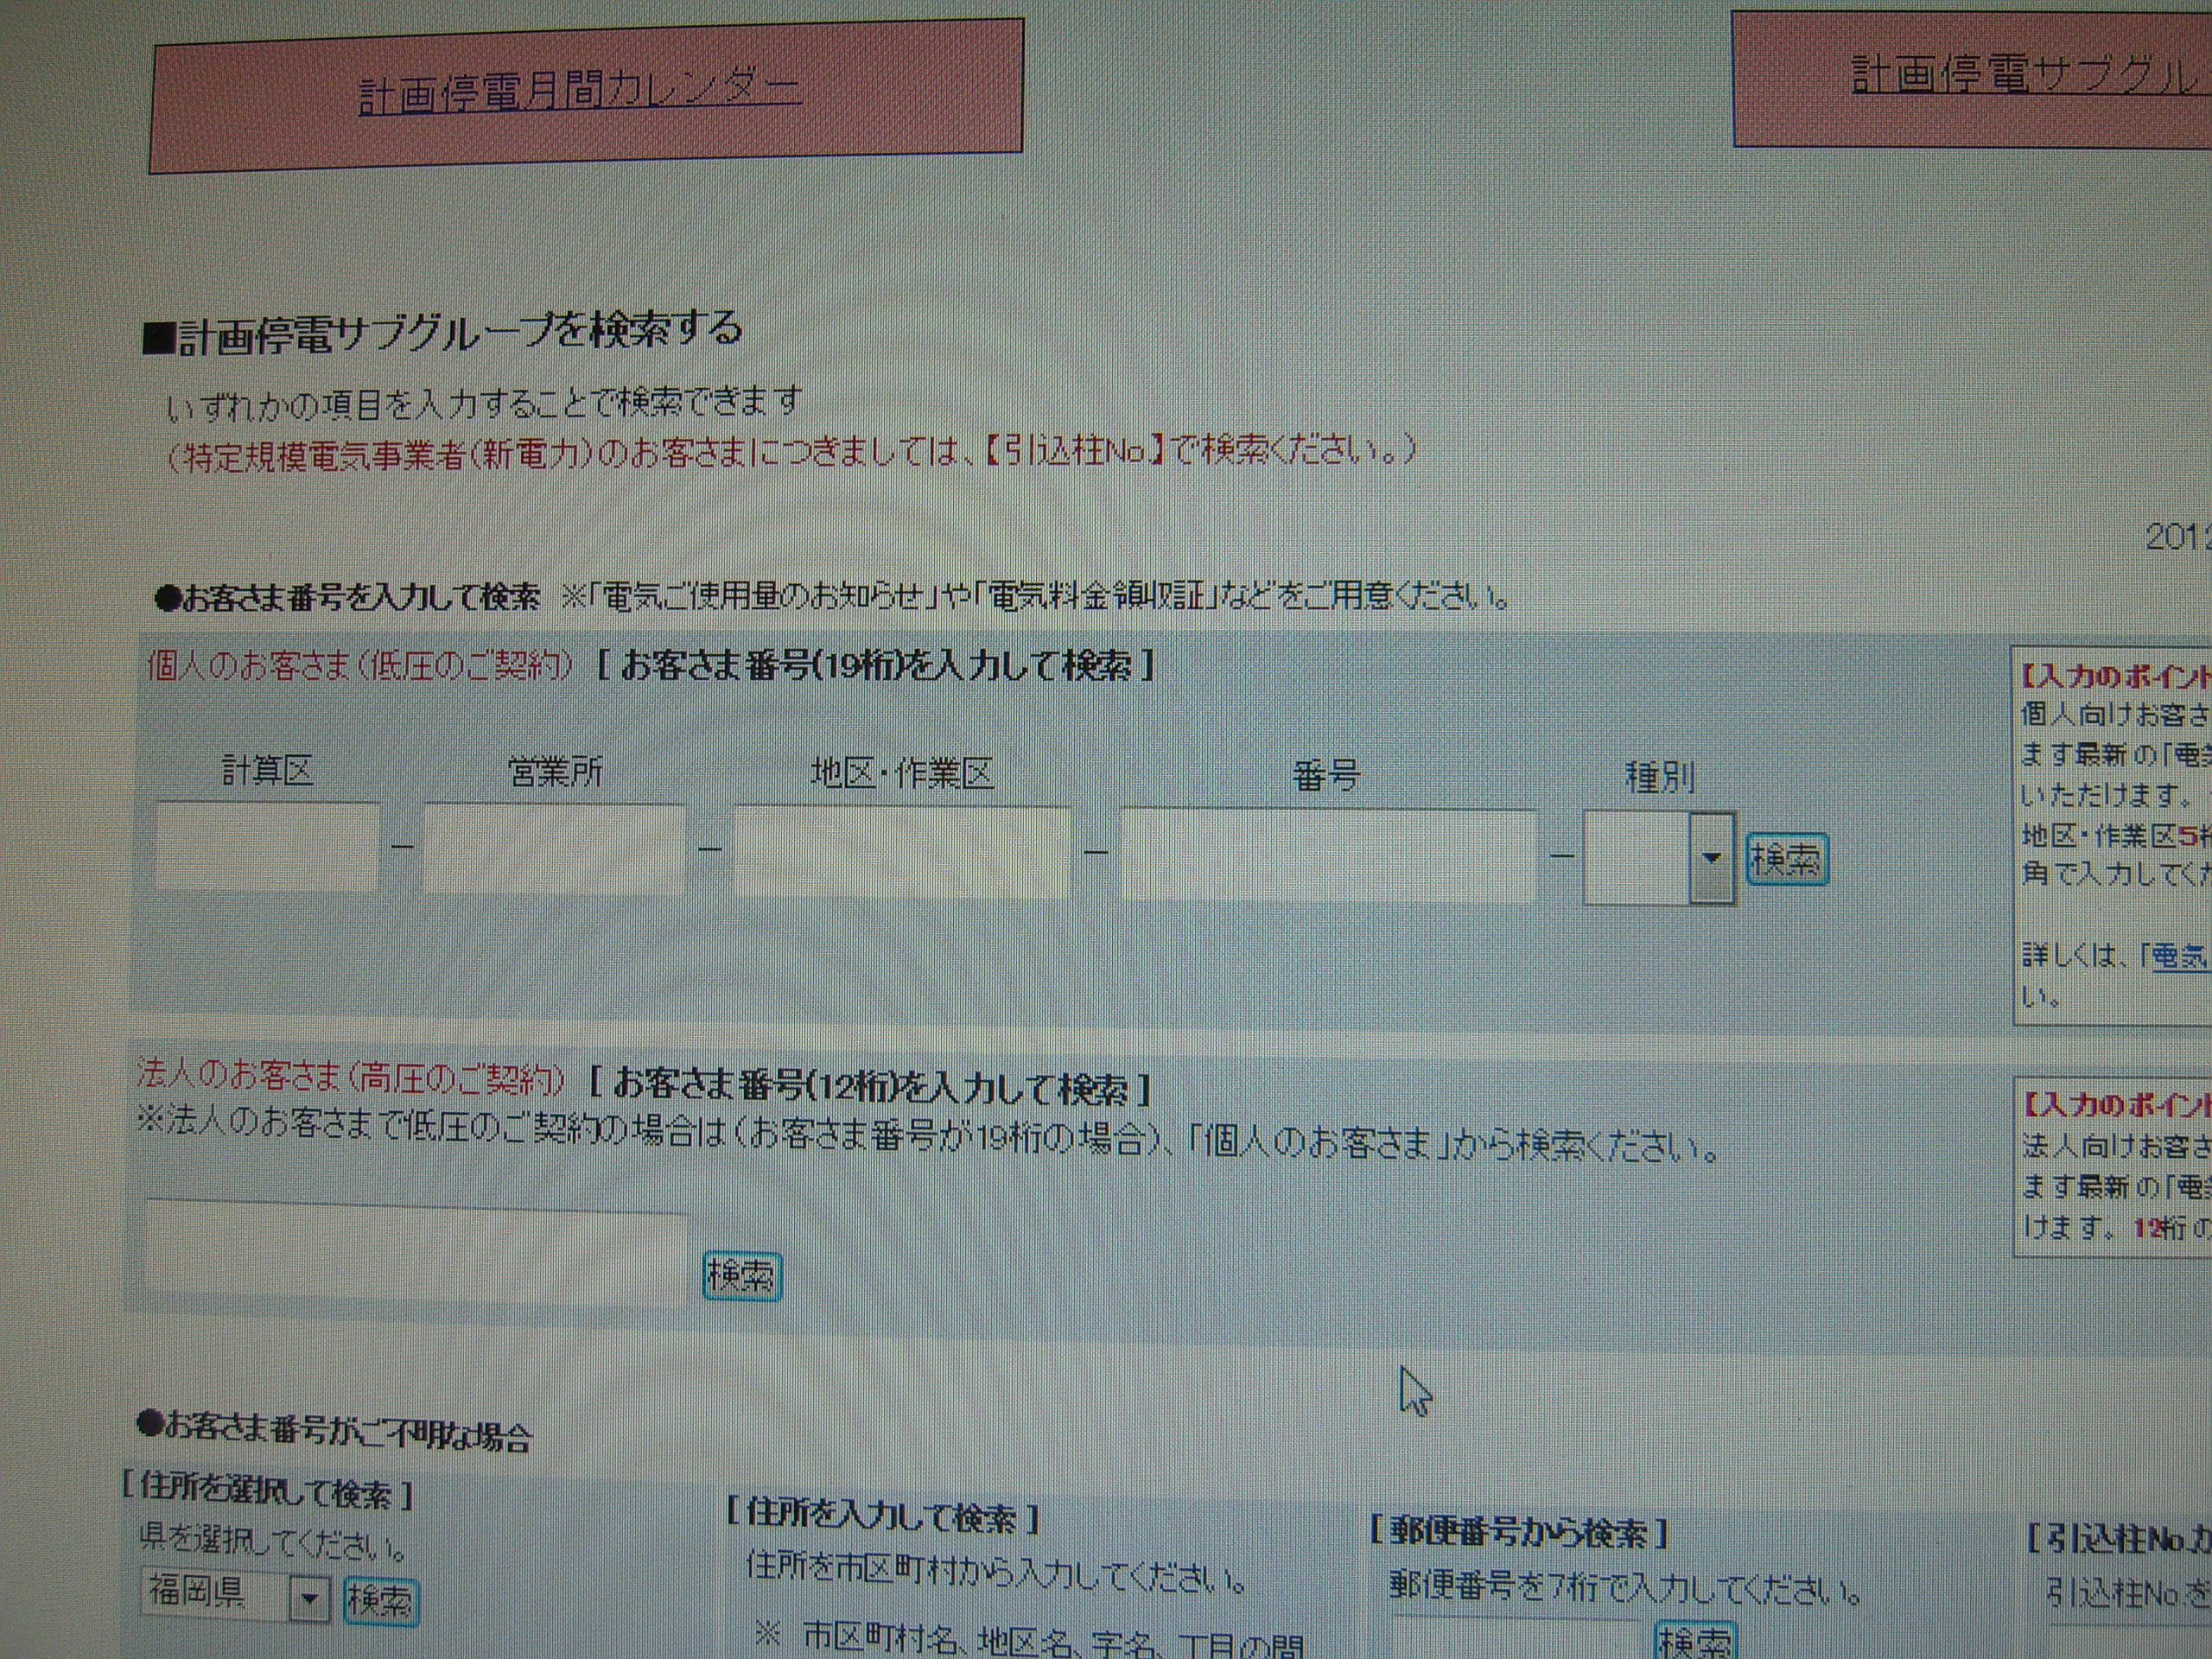Click the 番号 input field
2212x1659 pixels.
(x=1327, y=856)
